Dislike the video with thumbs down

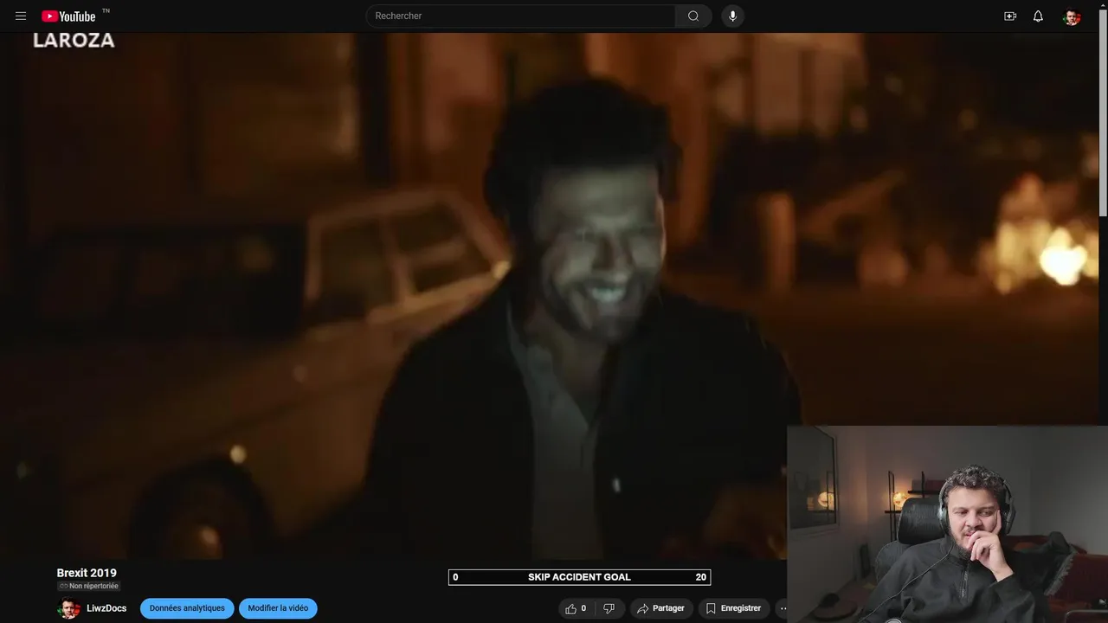[609, 608]
